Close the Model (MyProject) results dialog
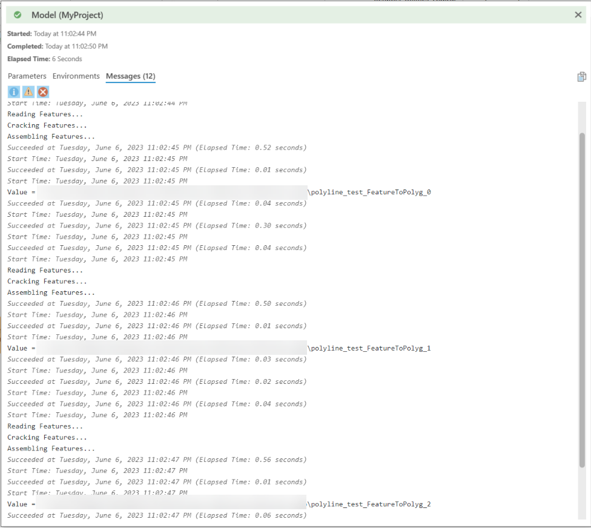The image size is (591, 528). pyautogui.click(x=578, y=15)
